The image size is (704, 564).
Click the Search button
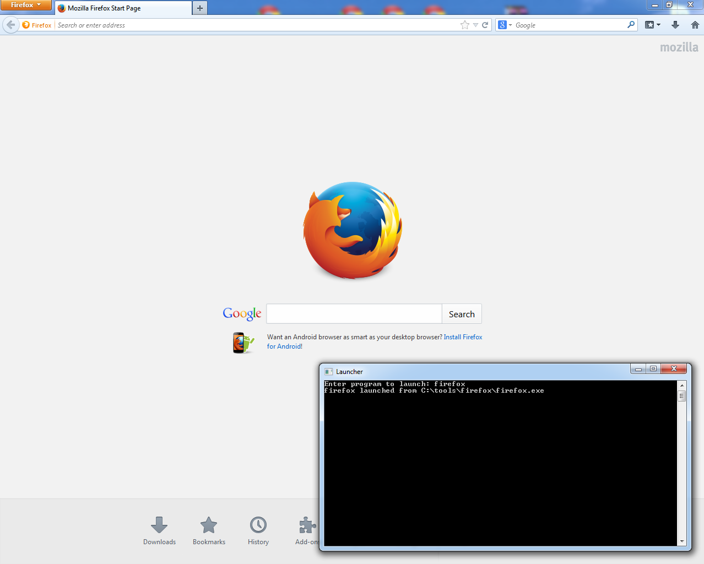click(x=461, y=313)
